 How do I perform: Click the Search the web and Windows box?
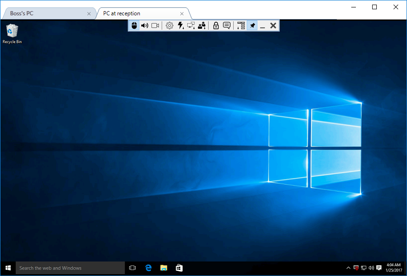[x=70, y=268]
